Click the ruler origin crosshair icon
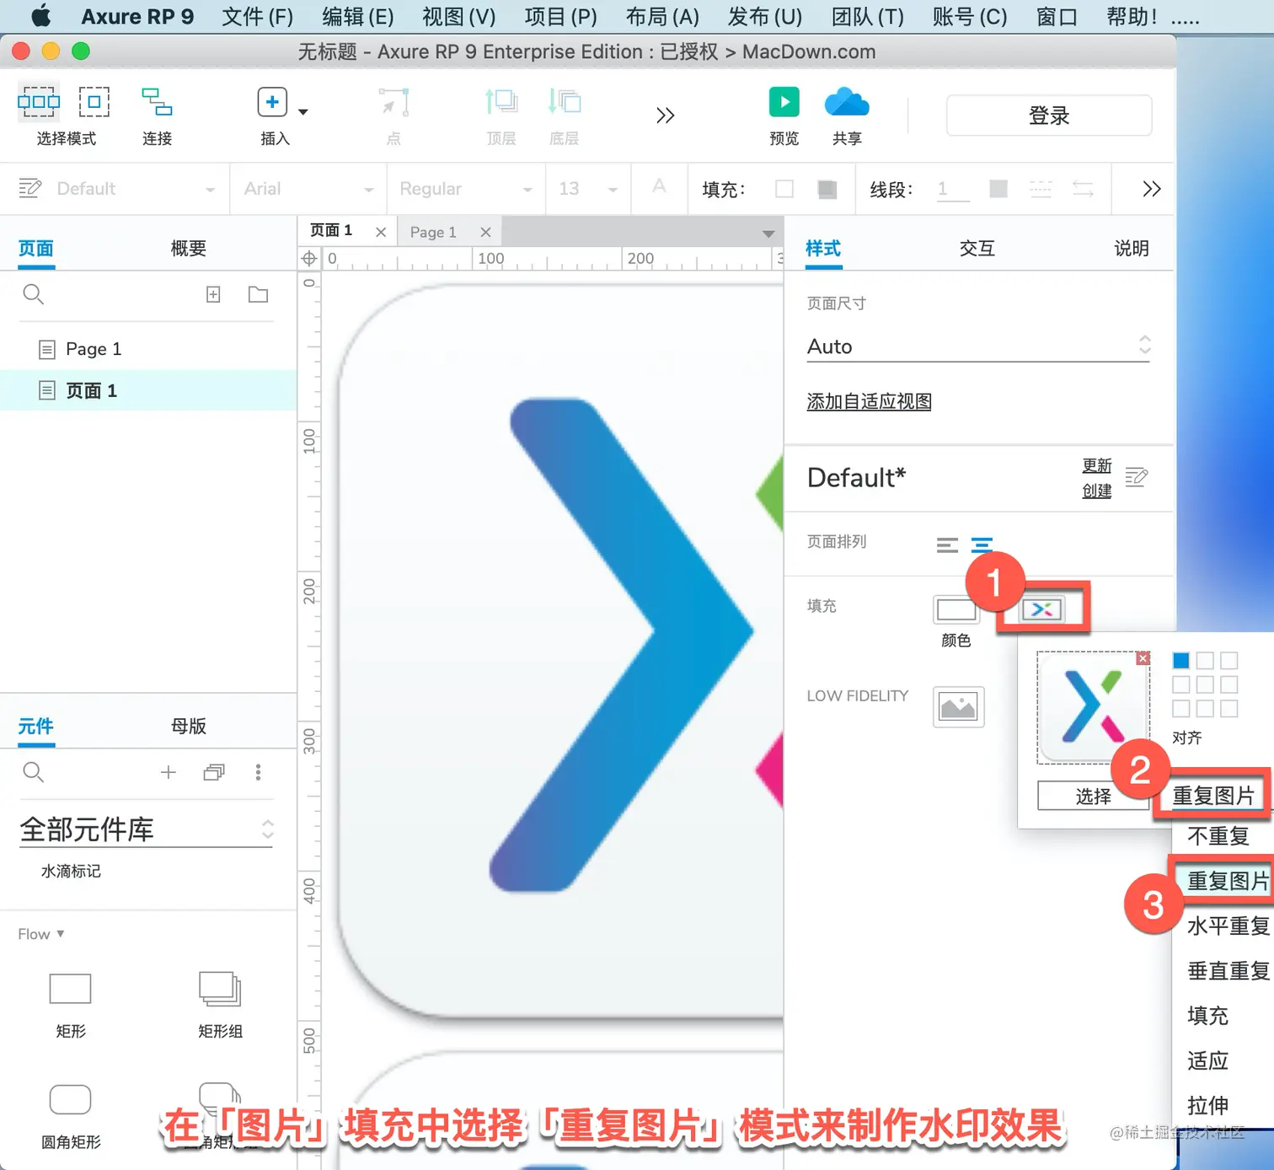This screenshot has width=1274, height=1170. [309, 259]
